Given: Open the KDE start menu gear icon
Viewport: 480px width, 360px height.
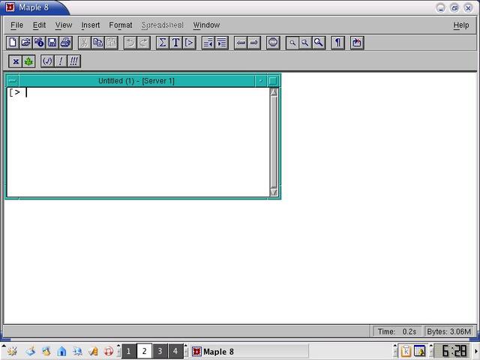Looking at the screenshot, I should pos(12,351).
